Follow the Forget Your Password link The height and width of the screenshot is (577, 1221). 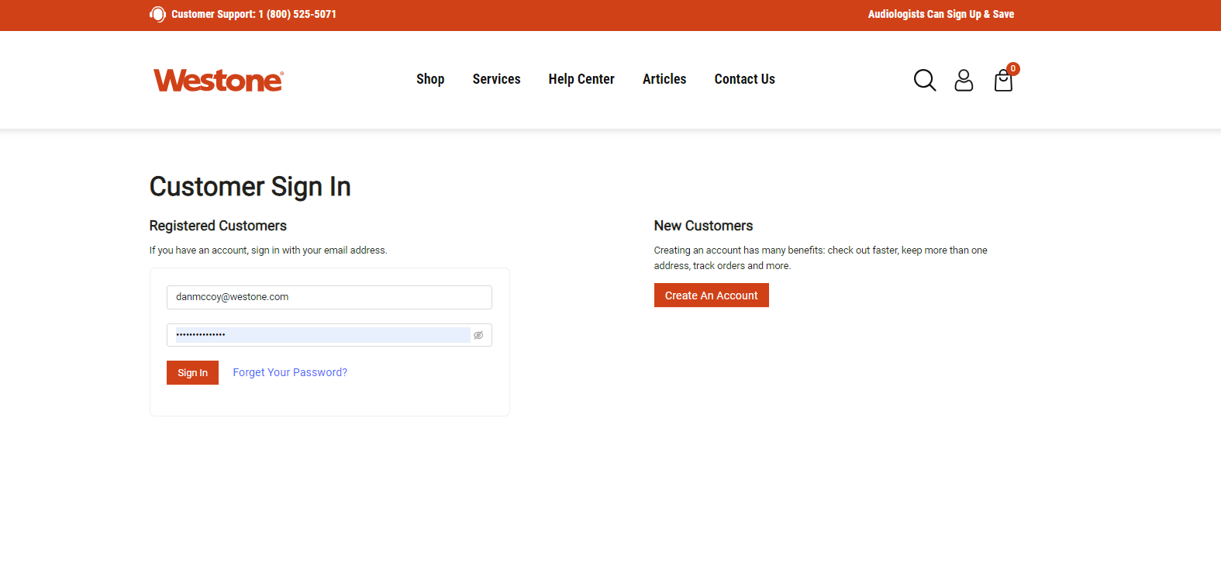(290, 372)
